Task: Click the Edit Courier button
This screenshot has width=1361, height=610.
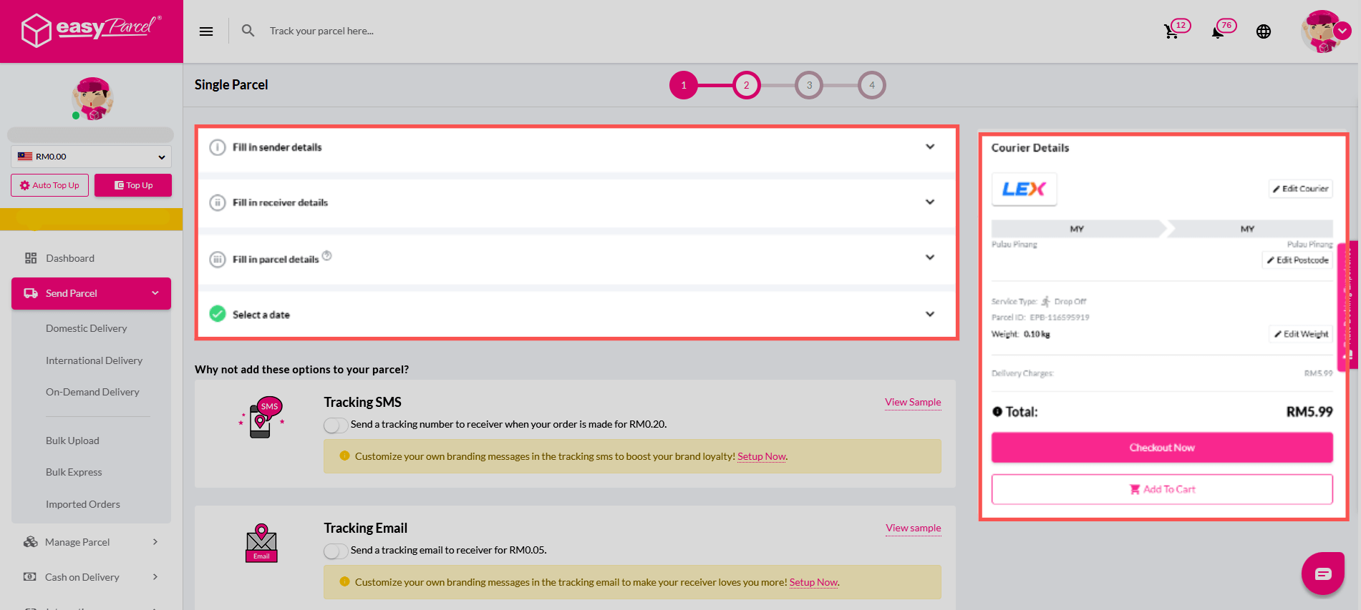Action: [x=1301, y=189]
